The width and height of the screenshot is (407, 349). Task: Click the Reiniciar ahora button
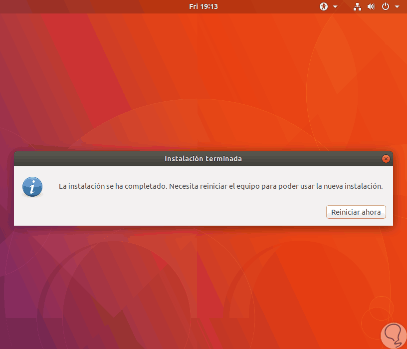point(356,212)
